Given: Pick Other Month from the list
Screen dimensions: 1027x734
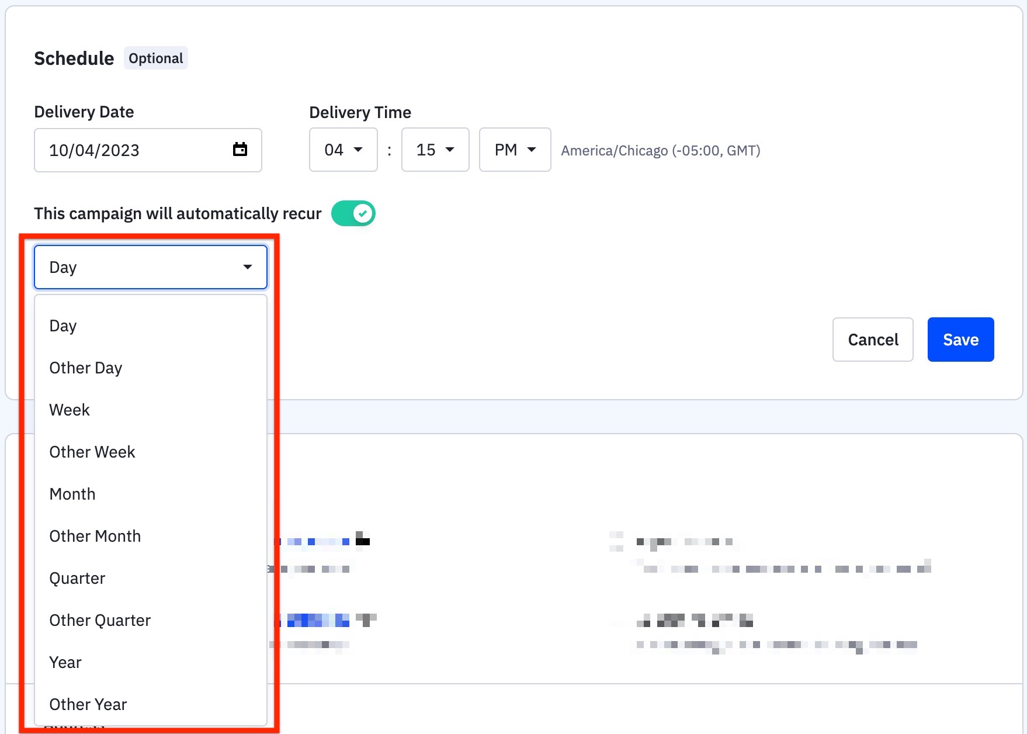Looking at the screenshot, I should (95, 536).
